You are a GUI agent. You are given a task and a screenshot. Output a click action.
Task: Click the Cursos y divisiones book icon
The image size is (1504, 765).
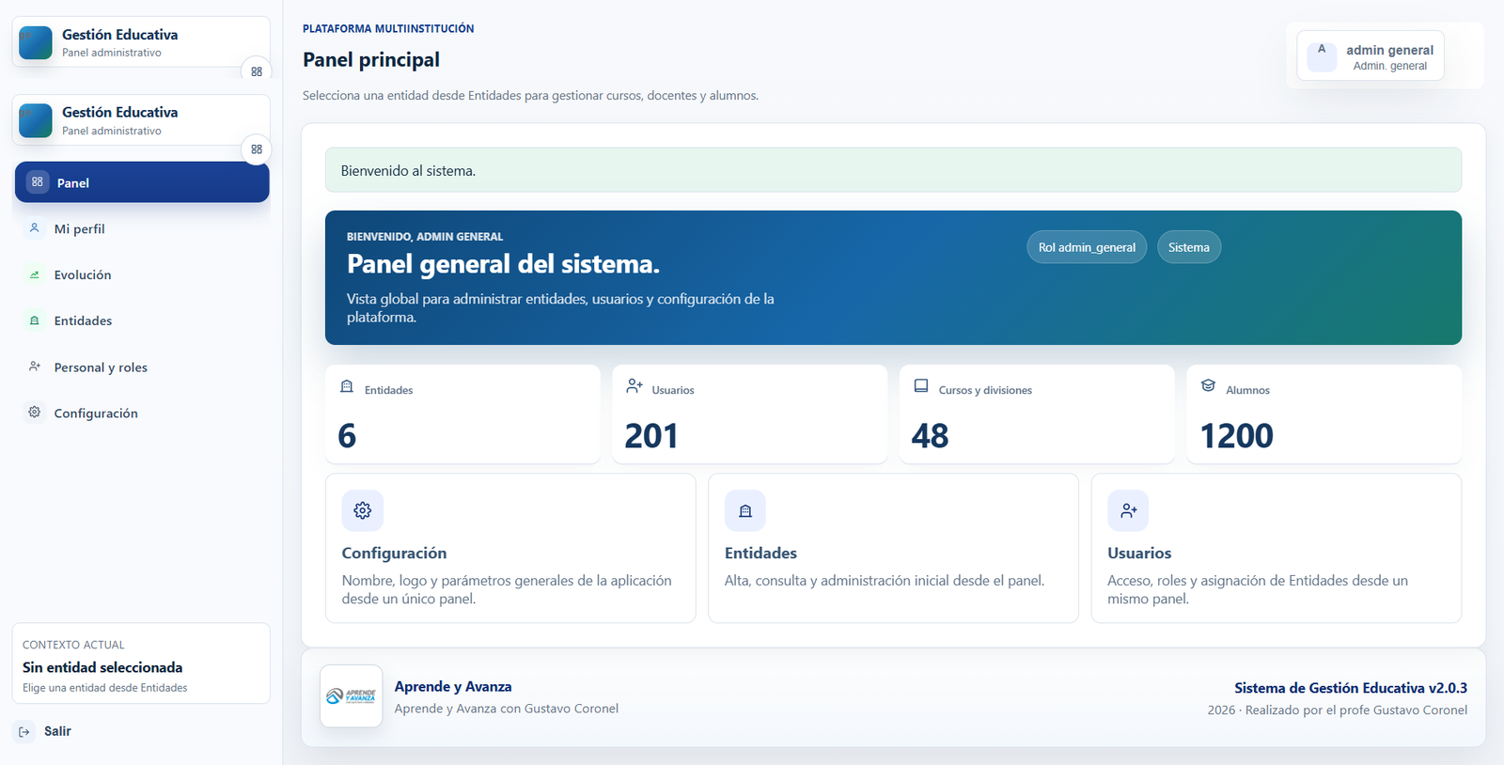click(921, 386)
